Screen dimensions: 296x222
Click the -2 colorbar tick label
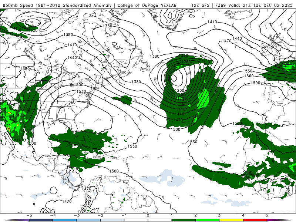(100, 215)
